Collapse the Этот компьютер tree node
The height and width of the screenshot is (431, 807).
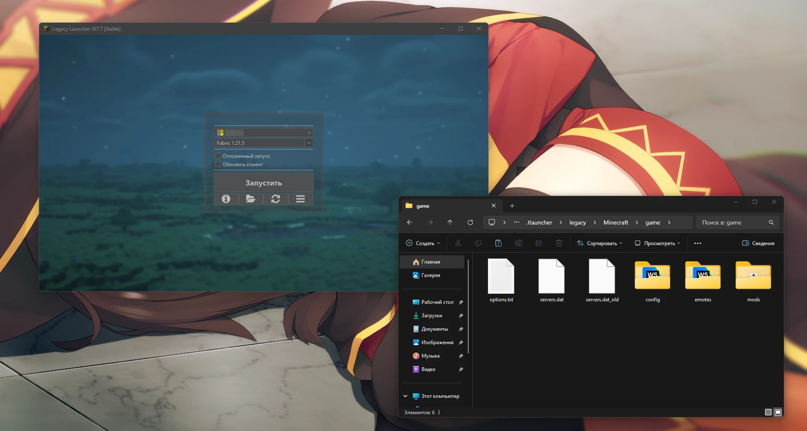pyautogui.click(x=406, y=396)
